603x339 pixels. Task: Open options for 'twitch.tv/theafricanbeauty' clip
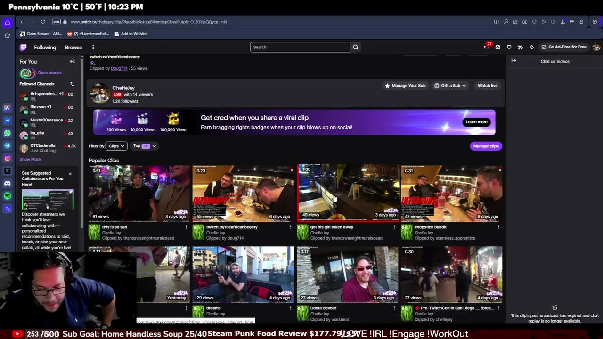(x=290, y=227)
